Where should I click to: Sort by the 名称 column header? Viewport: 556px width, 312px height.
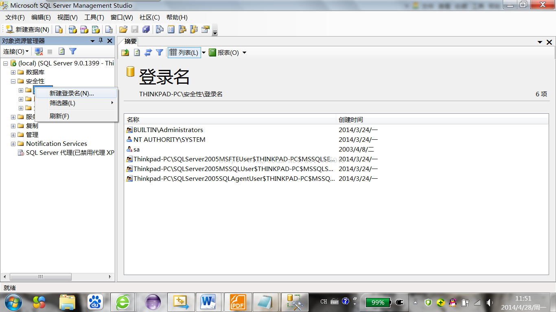point(230,119)
